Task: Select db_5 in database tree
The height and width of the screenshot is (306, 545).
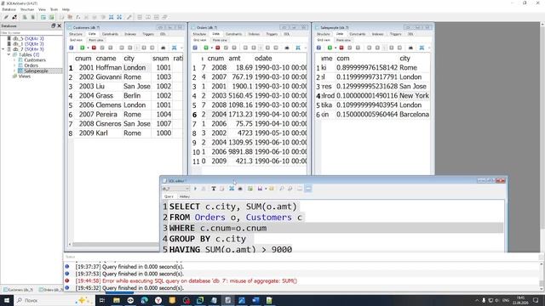Action: pos(28,38)
